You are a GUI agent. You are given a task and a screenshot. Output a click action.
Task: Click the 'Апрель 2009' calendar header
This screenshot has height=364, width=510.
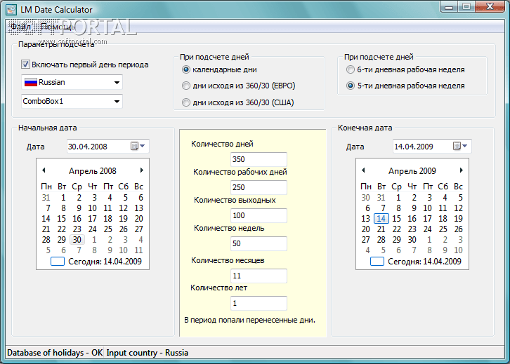[412, 171]
